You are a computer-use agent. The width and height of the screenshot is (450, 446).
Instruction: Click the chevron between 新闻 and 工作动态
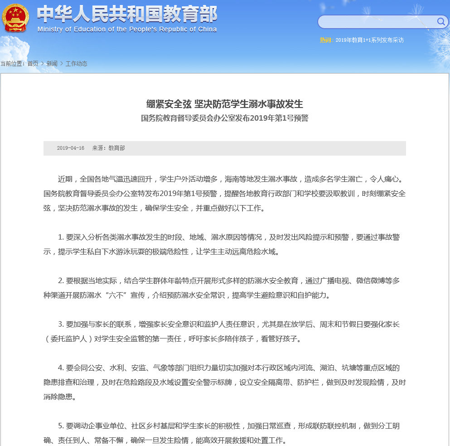(x=62, y=64)
